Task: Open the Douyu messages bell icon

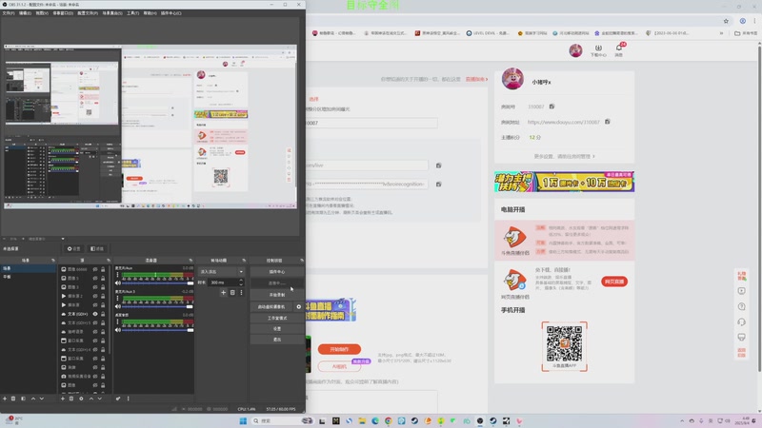Action: 619,50
